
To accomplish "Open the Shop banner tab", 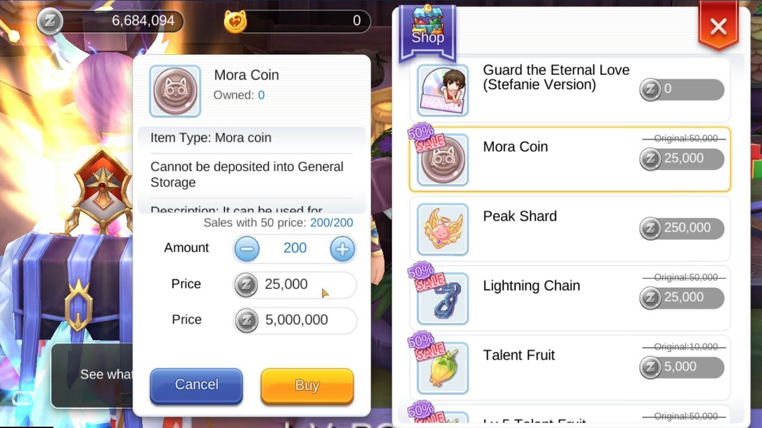I will pos(428,33).
